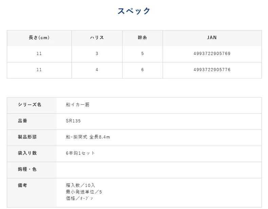The height and width of the screenshot is (209, 268).
Task: Click the シリーズ名 row label
Action: click(x=30, y=105)
